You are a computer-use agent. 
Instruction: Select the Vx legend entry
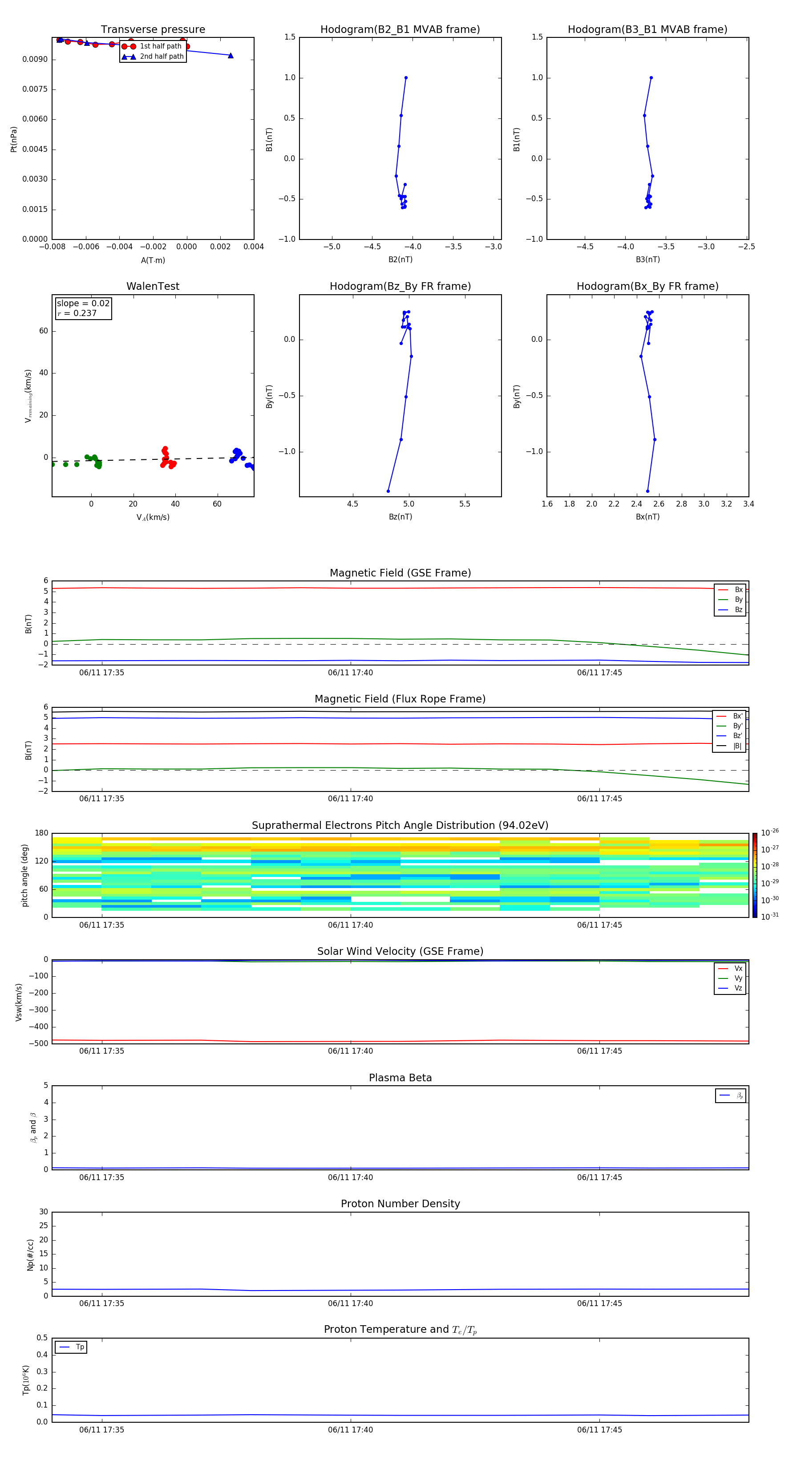point(730,968)
